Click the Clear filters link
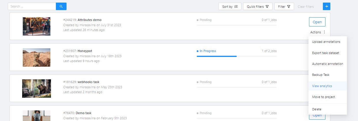This screenshot has width=358, height=121. (x=306, y=7)
